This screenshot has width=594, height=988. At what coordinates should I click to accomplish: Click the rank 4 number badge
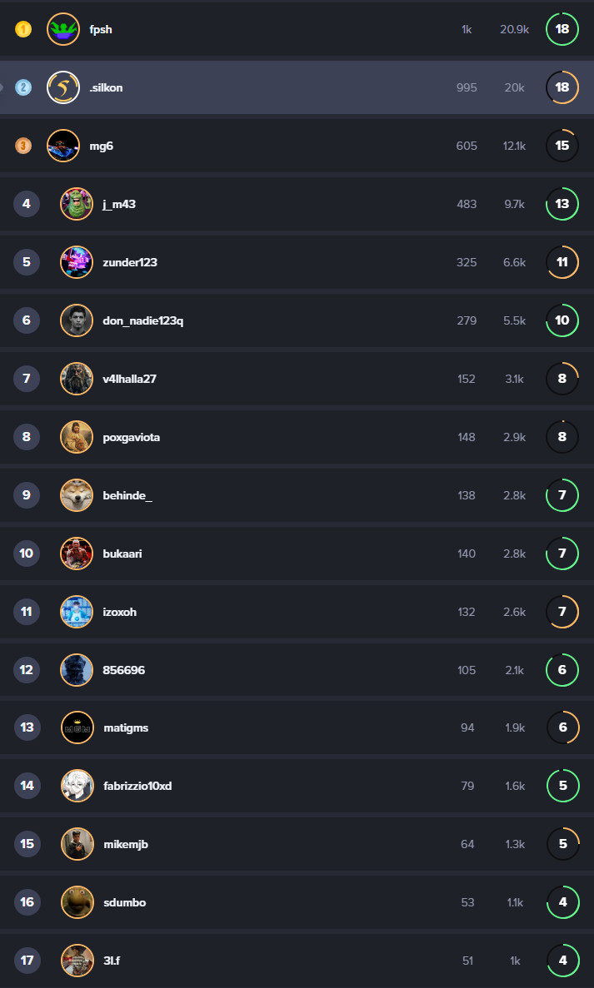[27, 204]
